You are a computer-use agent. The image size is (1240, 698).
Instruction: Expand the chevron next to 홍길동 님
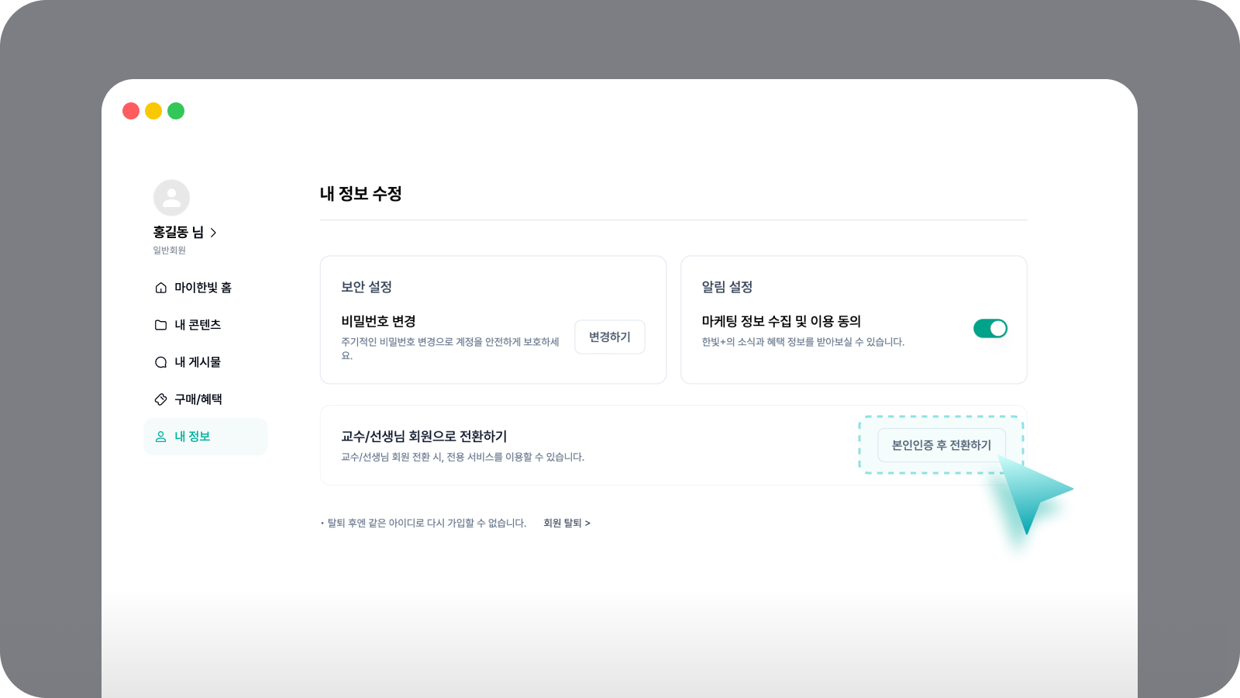(214, 233)
